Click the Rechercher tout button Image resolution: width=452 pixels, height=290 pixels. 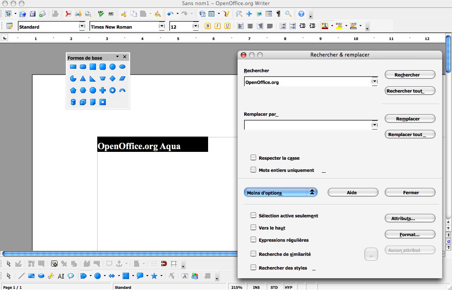click(410, 91)
